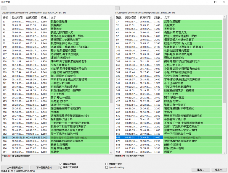The height and width of the screenshot is (173, 228).
Task: Select row 341 in right list
Action: pyautogui.click(x=169, y=83)
